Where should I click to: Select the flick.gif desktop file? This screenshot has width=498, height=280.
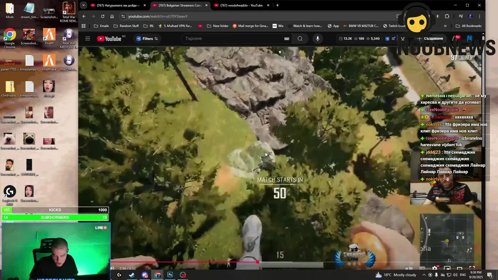[49, 89]
